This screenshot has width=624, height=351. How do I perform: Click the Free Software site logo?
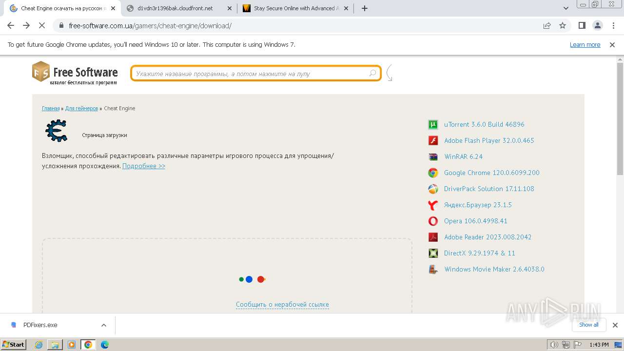pyautogui.click(x=75, y=73)
